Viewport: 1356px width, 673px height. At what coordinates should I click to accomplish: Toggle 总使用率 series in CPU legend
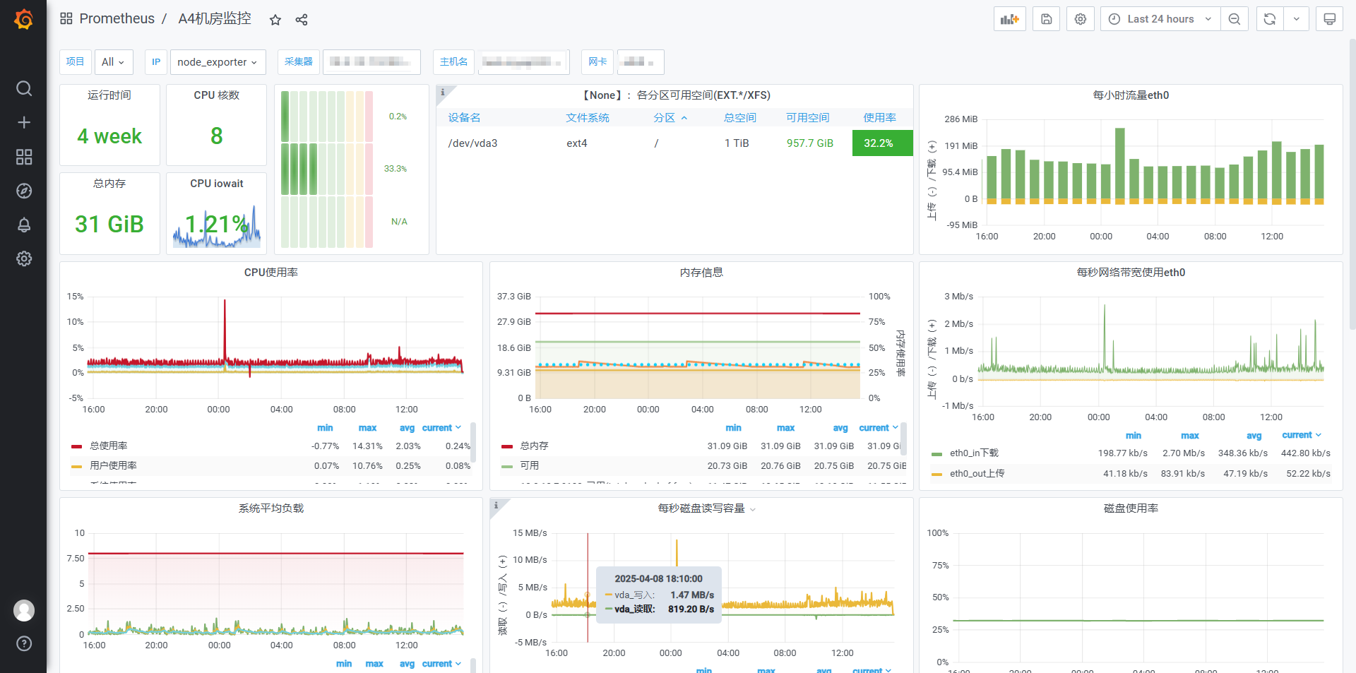(109, 446)
